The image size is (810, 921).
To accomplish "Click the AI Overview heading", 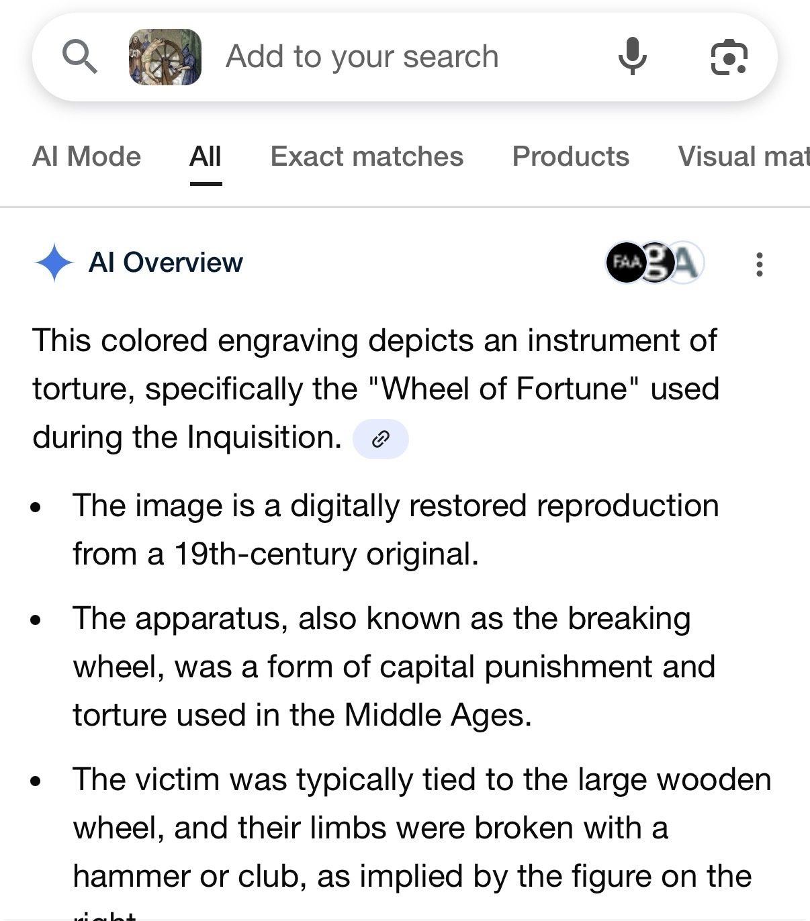I will [x=166, y=262].
